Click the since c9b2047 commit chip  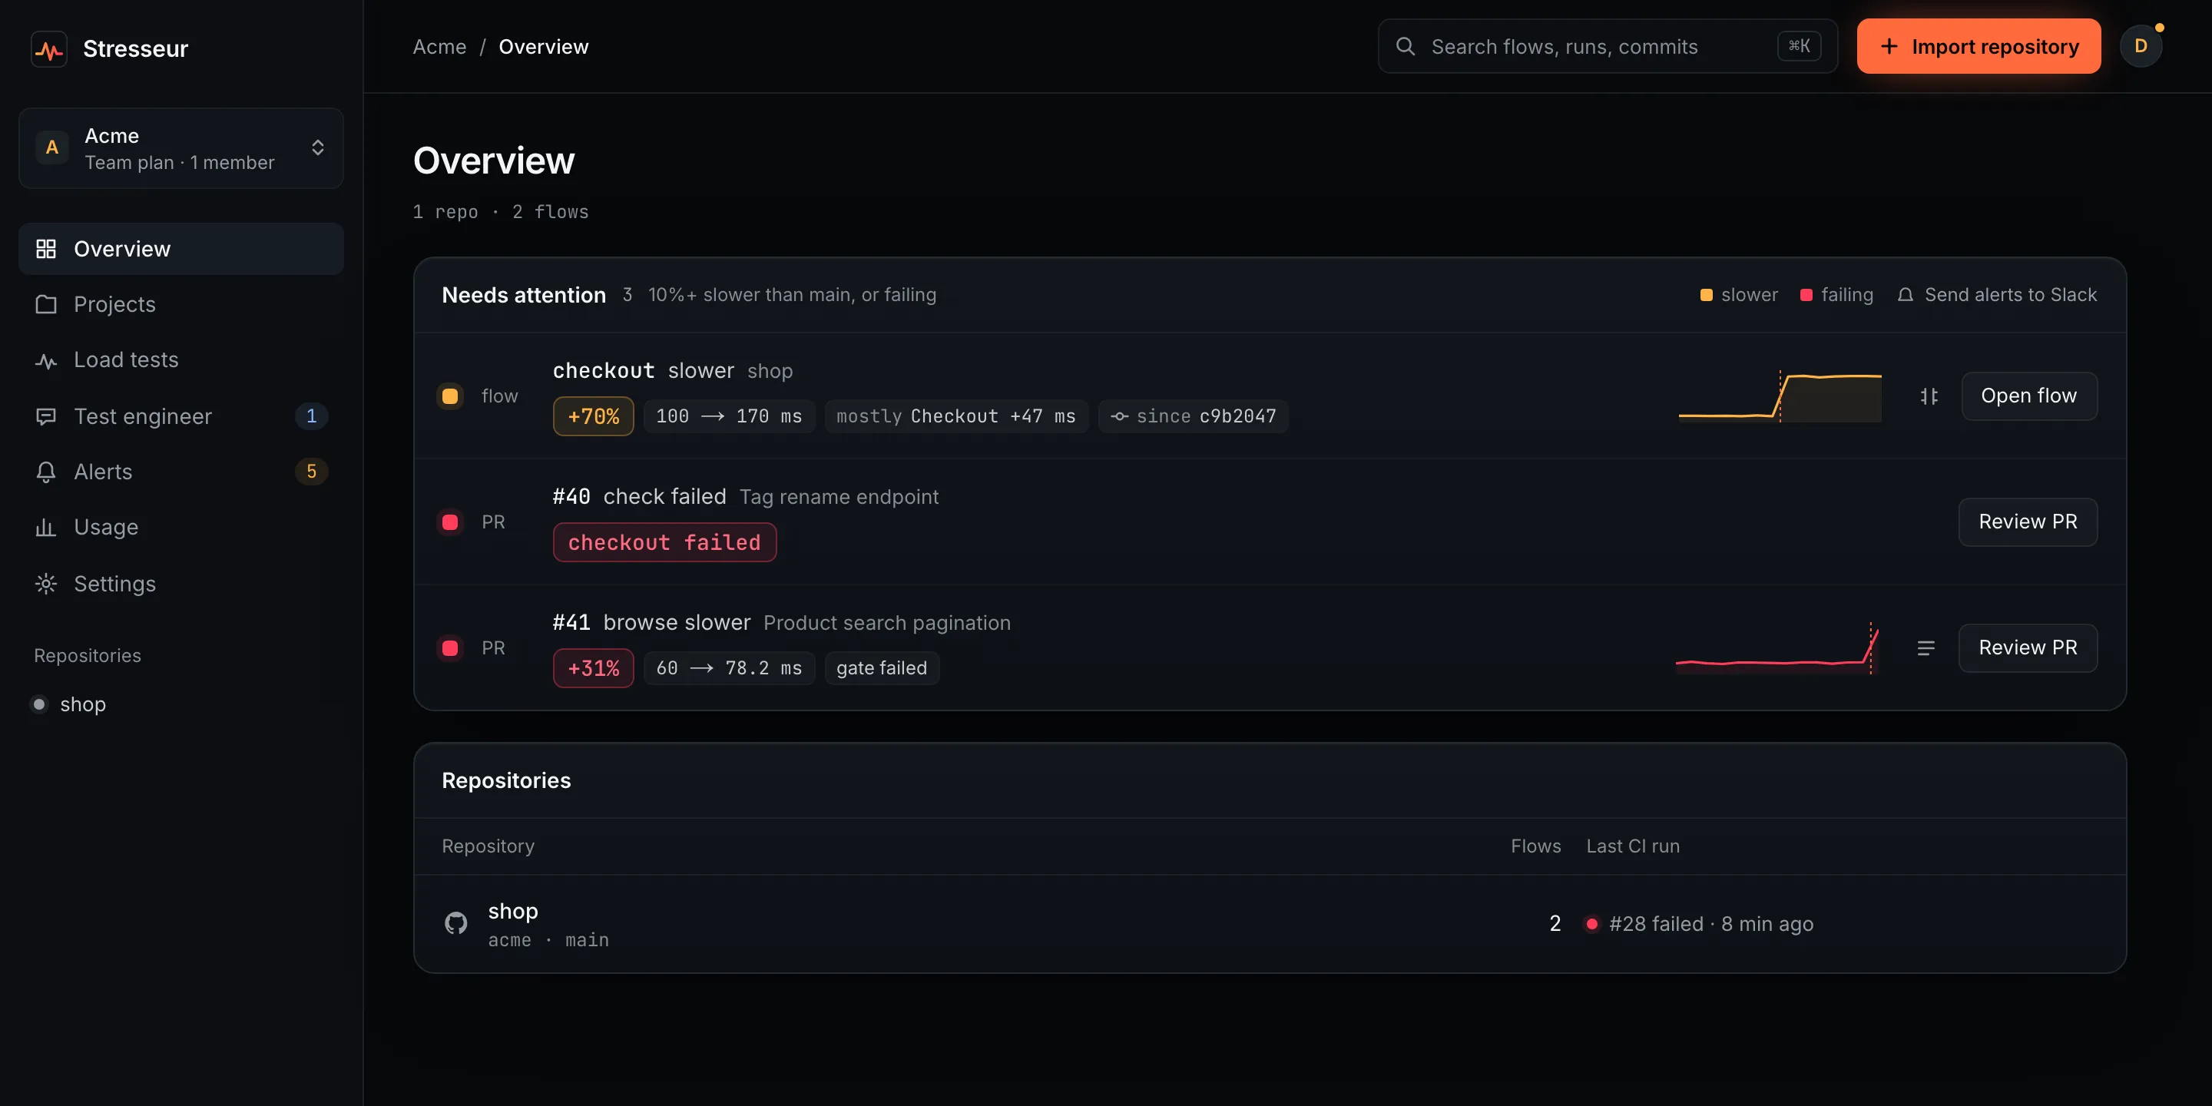click(x=1194, y=416)
